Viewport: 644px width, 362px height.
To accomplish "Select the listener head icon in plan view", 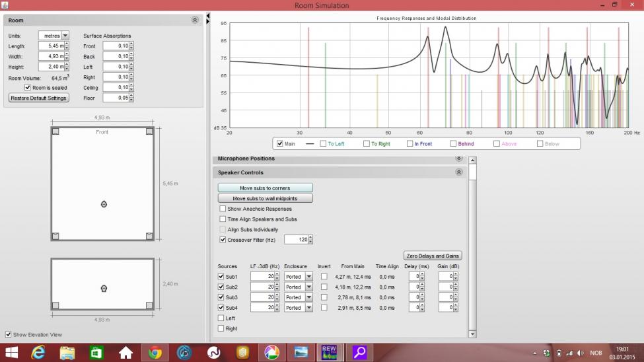I will [104, 204].
